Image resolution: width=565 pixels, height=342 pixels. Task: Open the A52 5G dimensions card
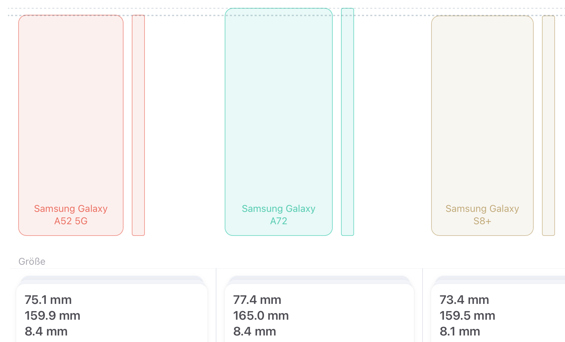112,313
